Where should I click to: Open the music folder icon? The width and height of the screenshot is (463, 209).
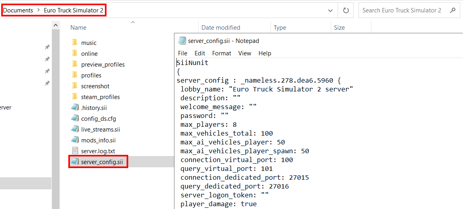tap(75, 43)
